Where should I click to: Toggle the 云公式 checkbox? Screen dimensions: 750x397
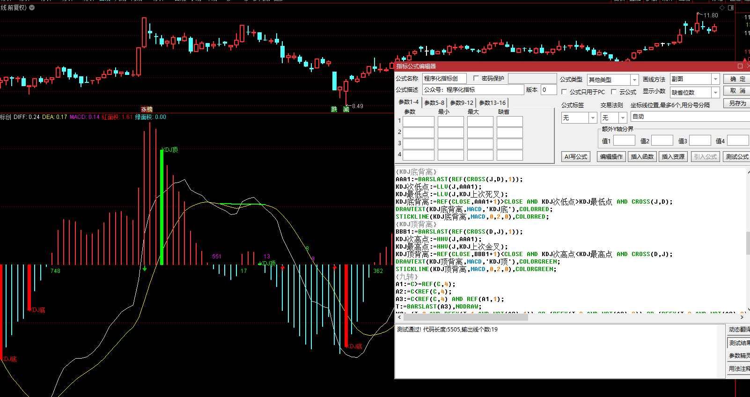coord(614,92)
